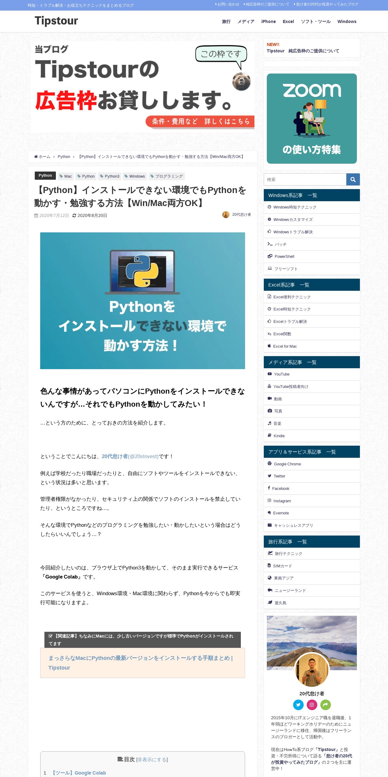Click the Facebook f icon in sidebar
388x777 pixels.
269,488
